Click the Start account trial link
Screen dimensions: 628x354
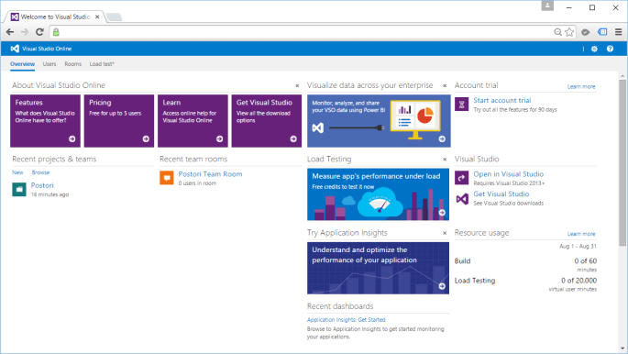(x=502, y=101)
